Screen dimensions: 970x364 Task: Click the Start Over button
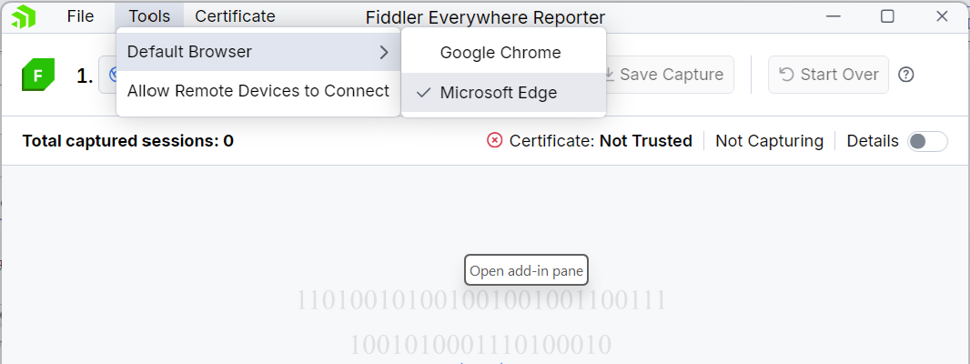828,75
